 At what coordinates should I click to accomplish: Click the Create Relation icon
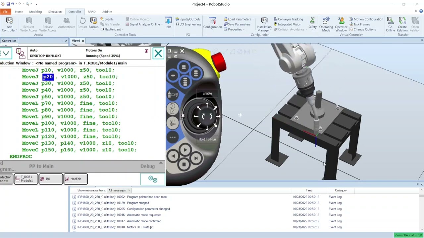(402, 24)
